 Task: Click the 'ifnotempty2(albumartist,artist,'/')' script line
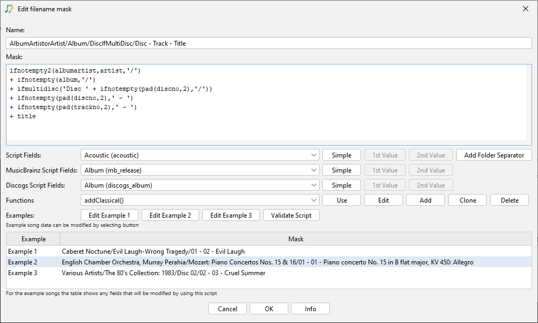pos(75,70)
